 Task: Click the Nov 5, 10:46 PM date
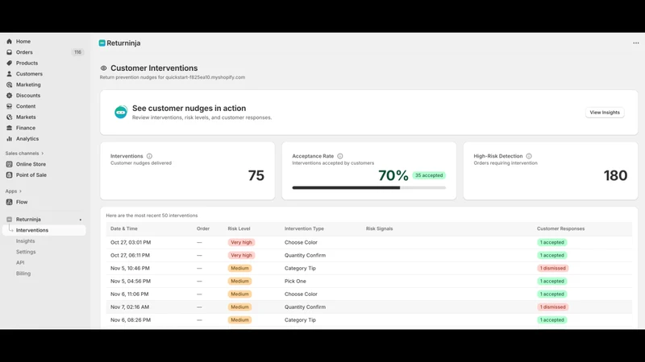point(130,268)
